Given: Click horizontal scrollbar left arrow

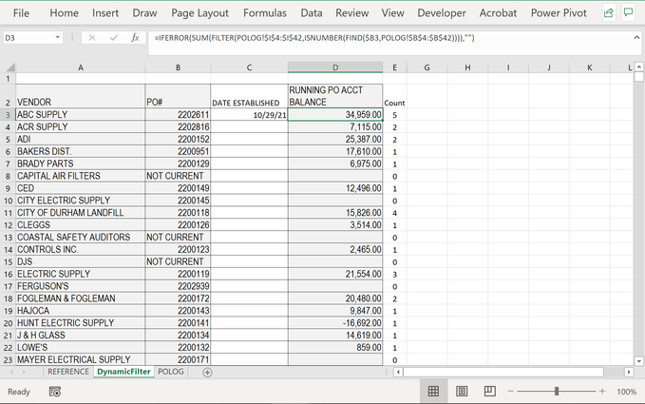Looking at the screenshot, I should click(398, 373).
